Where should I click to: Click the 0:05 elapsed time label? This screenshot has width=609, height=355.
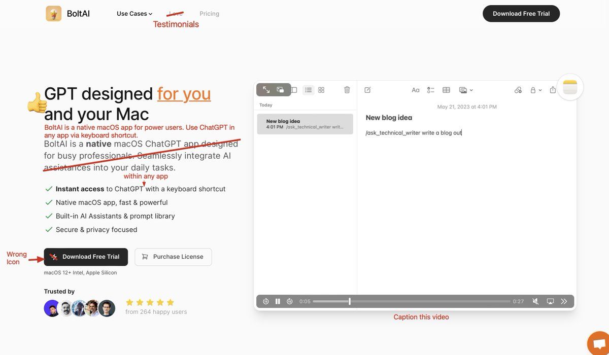(304, 301)
